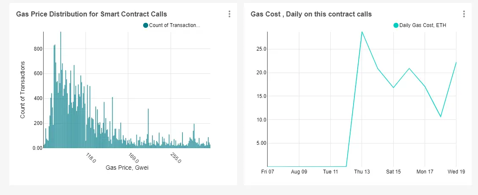The width and height of the screenshot is (478, 195).
Task: Click the 255.0 gas price axis label
Action: click(x=176, y=158)
